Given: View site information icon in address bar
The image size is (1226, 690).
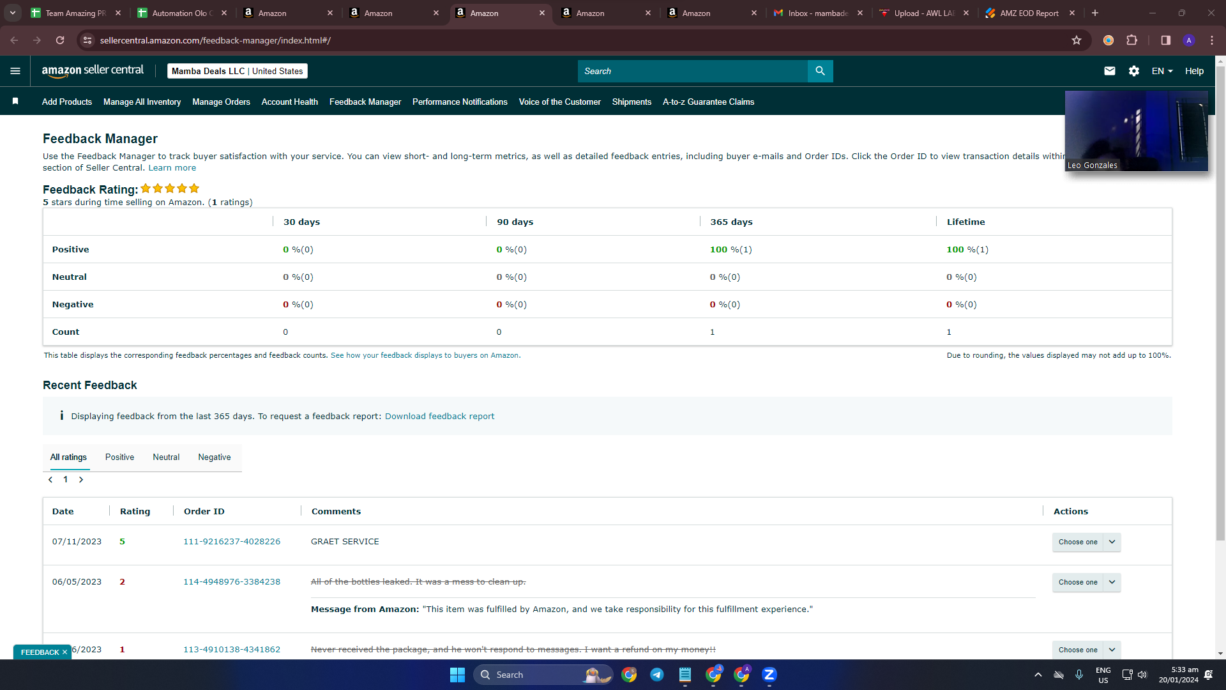Looking at the screenshot, I should point(88,40).
